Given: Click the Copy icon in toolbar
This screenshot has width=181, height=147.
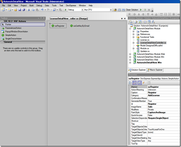Looking at the screenshot, I should coord(33,10).
